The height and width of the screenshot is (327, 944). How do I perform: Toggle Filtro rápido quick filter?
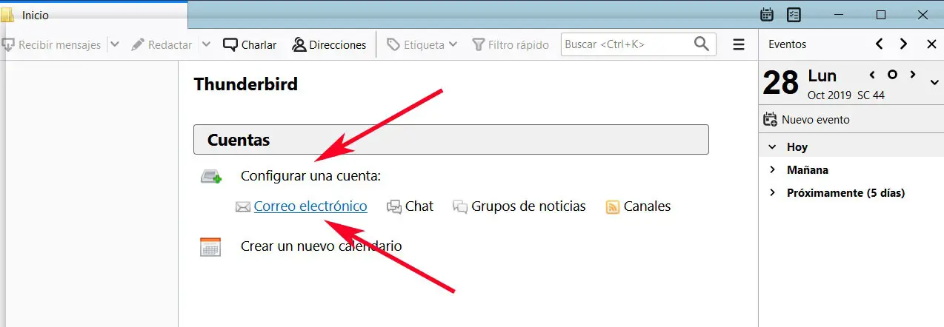pyautogui.click(x=511, y=44)
